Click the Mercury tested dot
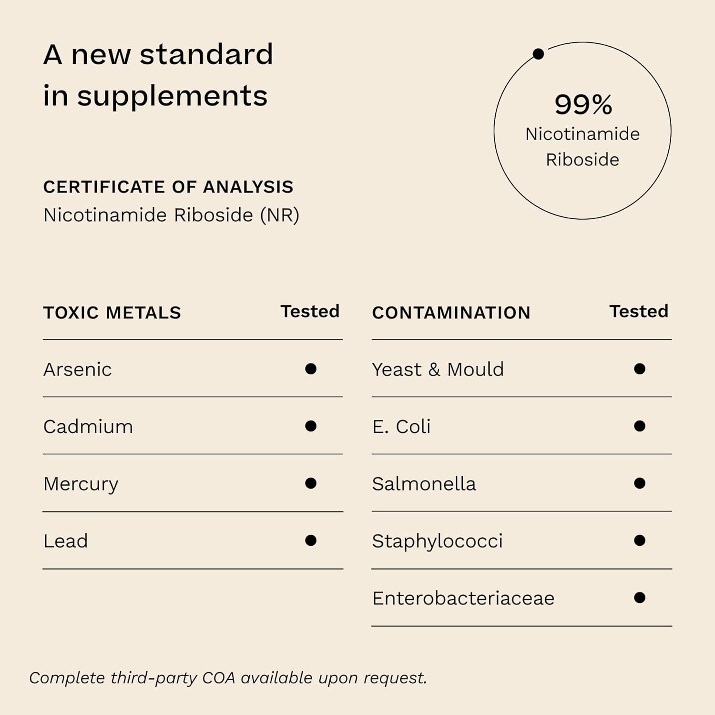This screenshot has width=715, height=715. pos(311,483)
